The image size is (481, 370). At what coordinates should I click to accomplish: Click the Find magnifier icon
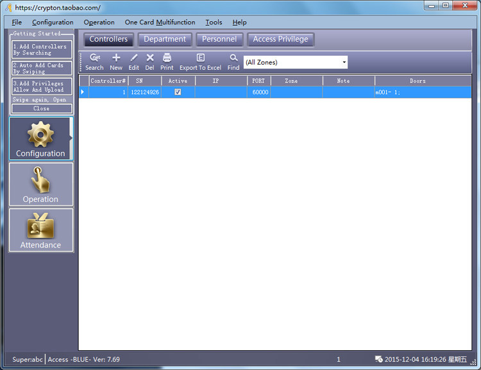pos(233,62)
